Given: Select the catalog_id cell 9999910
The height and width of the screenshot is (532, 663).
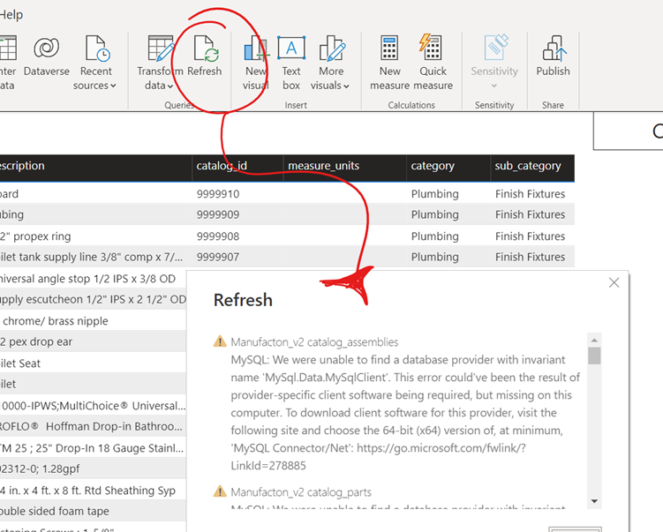Looking at the screenshot, I should 217,194.
